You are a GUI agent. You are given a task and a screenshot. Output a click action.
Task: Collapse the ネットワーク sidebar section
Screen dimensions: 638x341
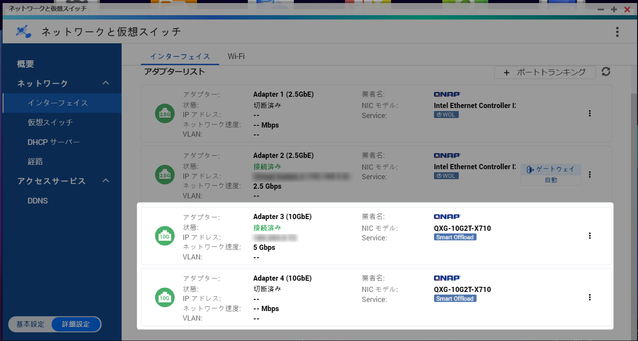(105, 83)
